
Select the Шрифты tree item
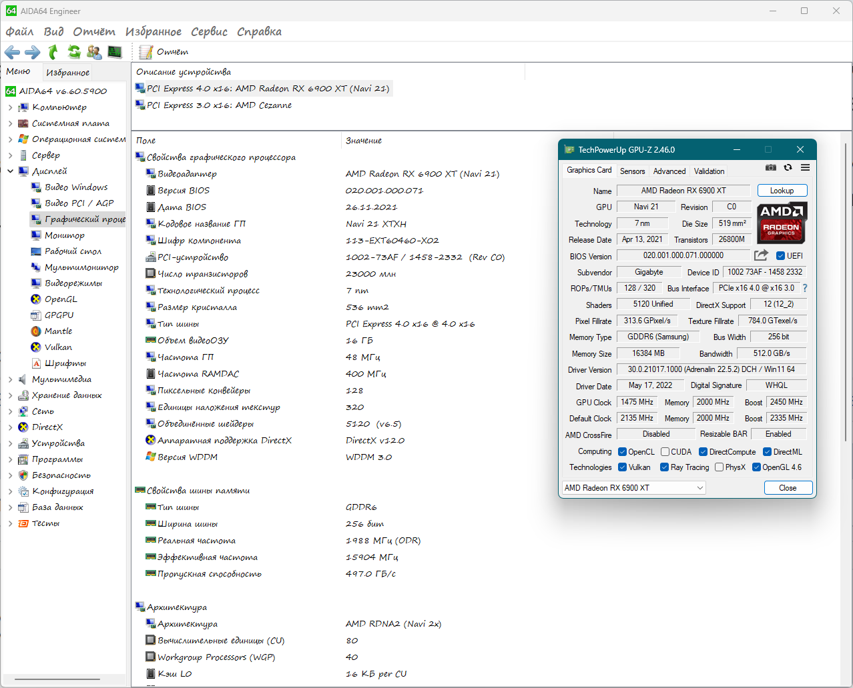point(65,363)
